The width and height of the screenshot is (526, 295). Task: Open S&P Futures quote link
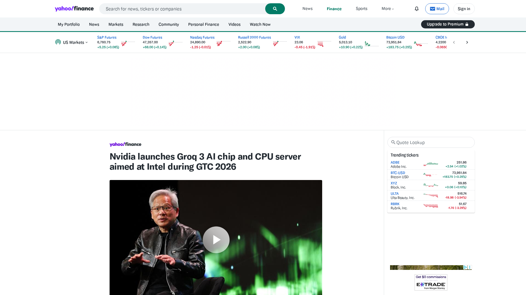click(x=107, y=37)
